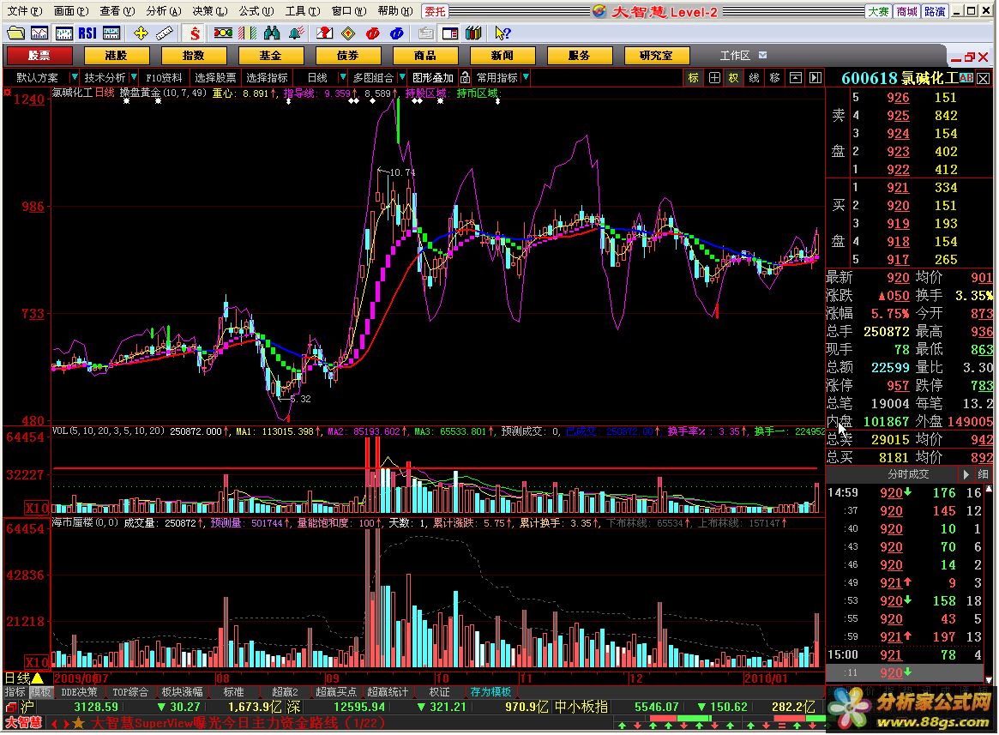Screen dimensions: 999x735
Task: Click the striped red-green bars icon
Action: [247, 33]
